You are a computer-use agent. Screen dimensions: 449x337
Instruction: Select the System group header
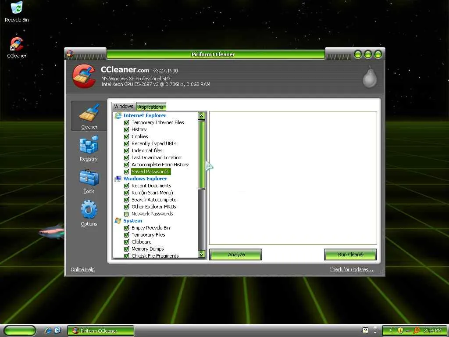[132, 221]
